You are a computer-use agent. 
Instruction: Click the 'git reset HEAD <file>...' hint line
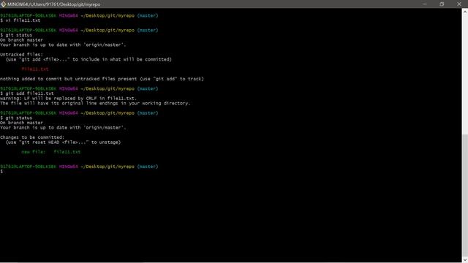click(x=63, y=142)
